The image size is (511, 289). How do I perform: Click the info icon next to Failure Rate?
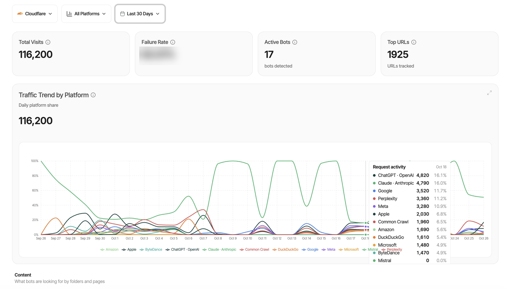tap(173, 42)
